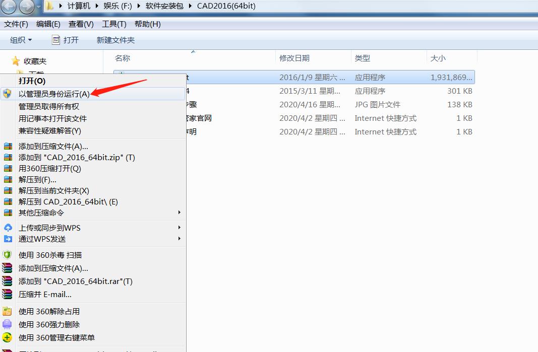
Task: Open the 组织 dropdown in toolbar
Action: (21, 40)
